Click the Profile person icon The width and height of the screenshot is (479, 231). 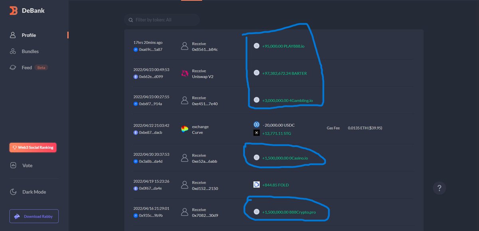pos(13,35)
